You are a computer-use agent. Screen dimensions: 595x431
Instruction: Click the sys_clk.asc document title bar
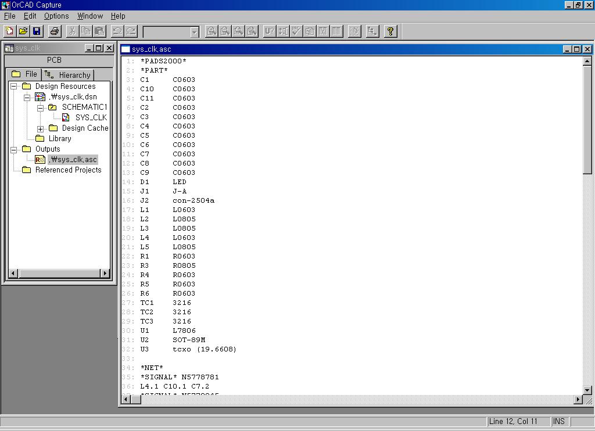(342, 49)
